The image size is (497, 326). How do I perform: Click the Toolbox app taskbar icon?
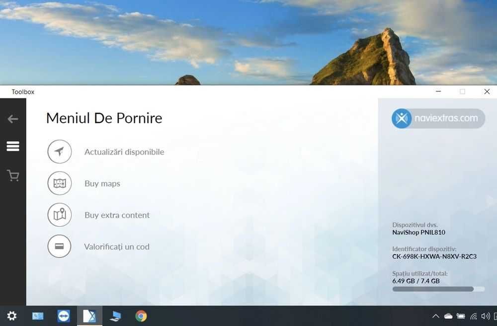(x=89, y=316)
